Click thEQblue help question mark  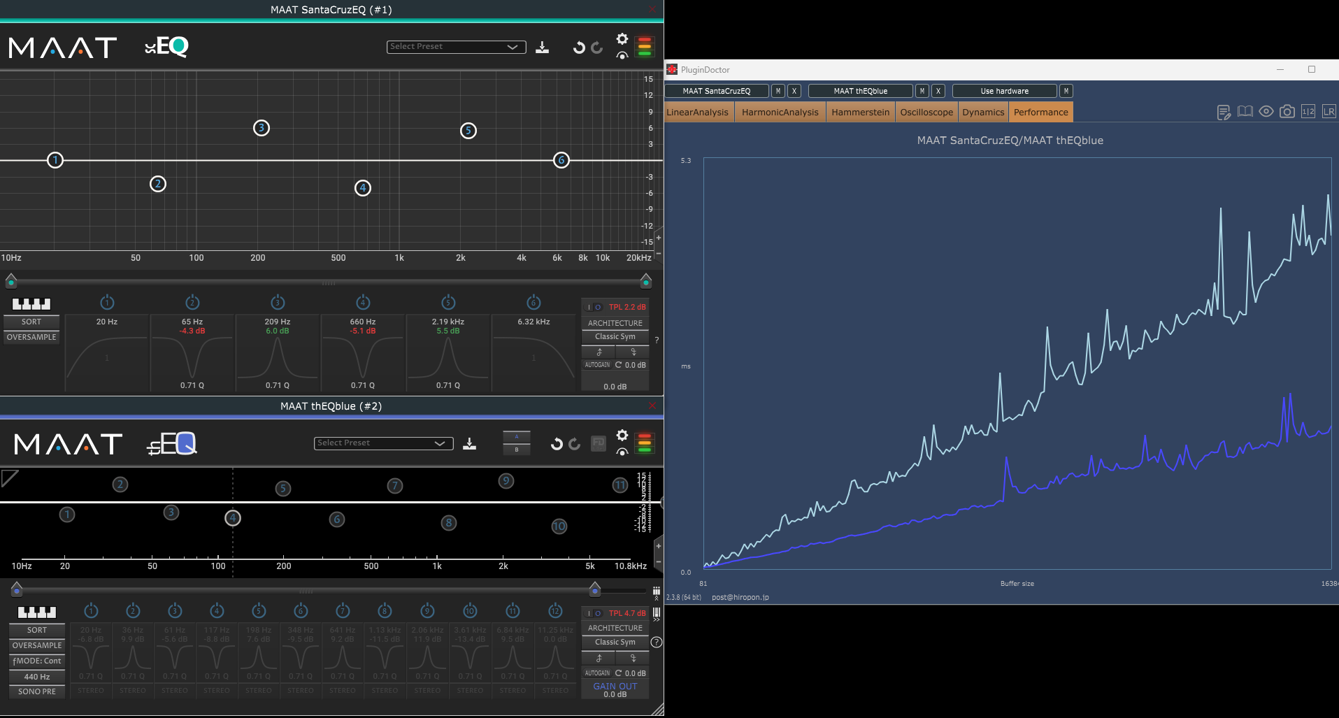[x=657, y=642]
